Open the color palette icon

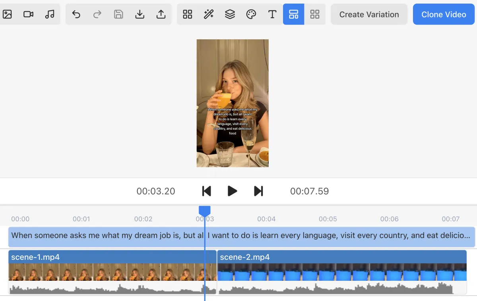[x=251, y=15]
